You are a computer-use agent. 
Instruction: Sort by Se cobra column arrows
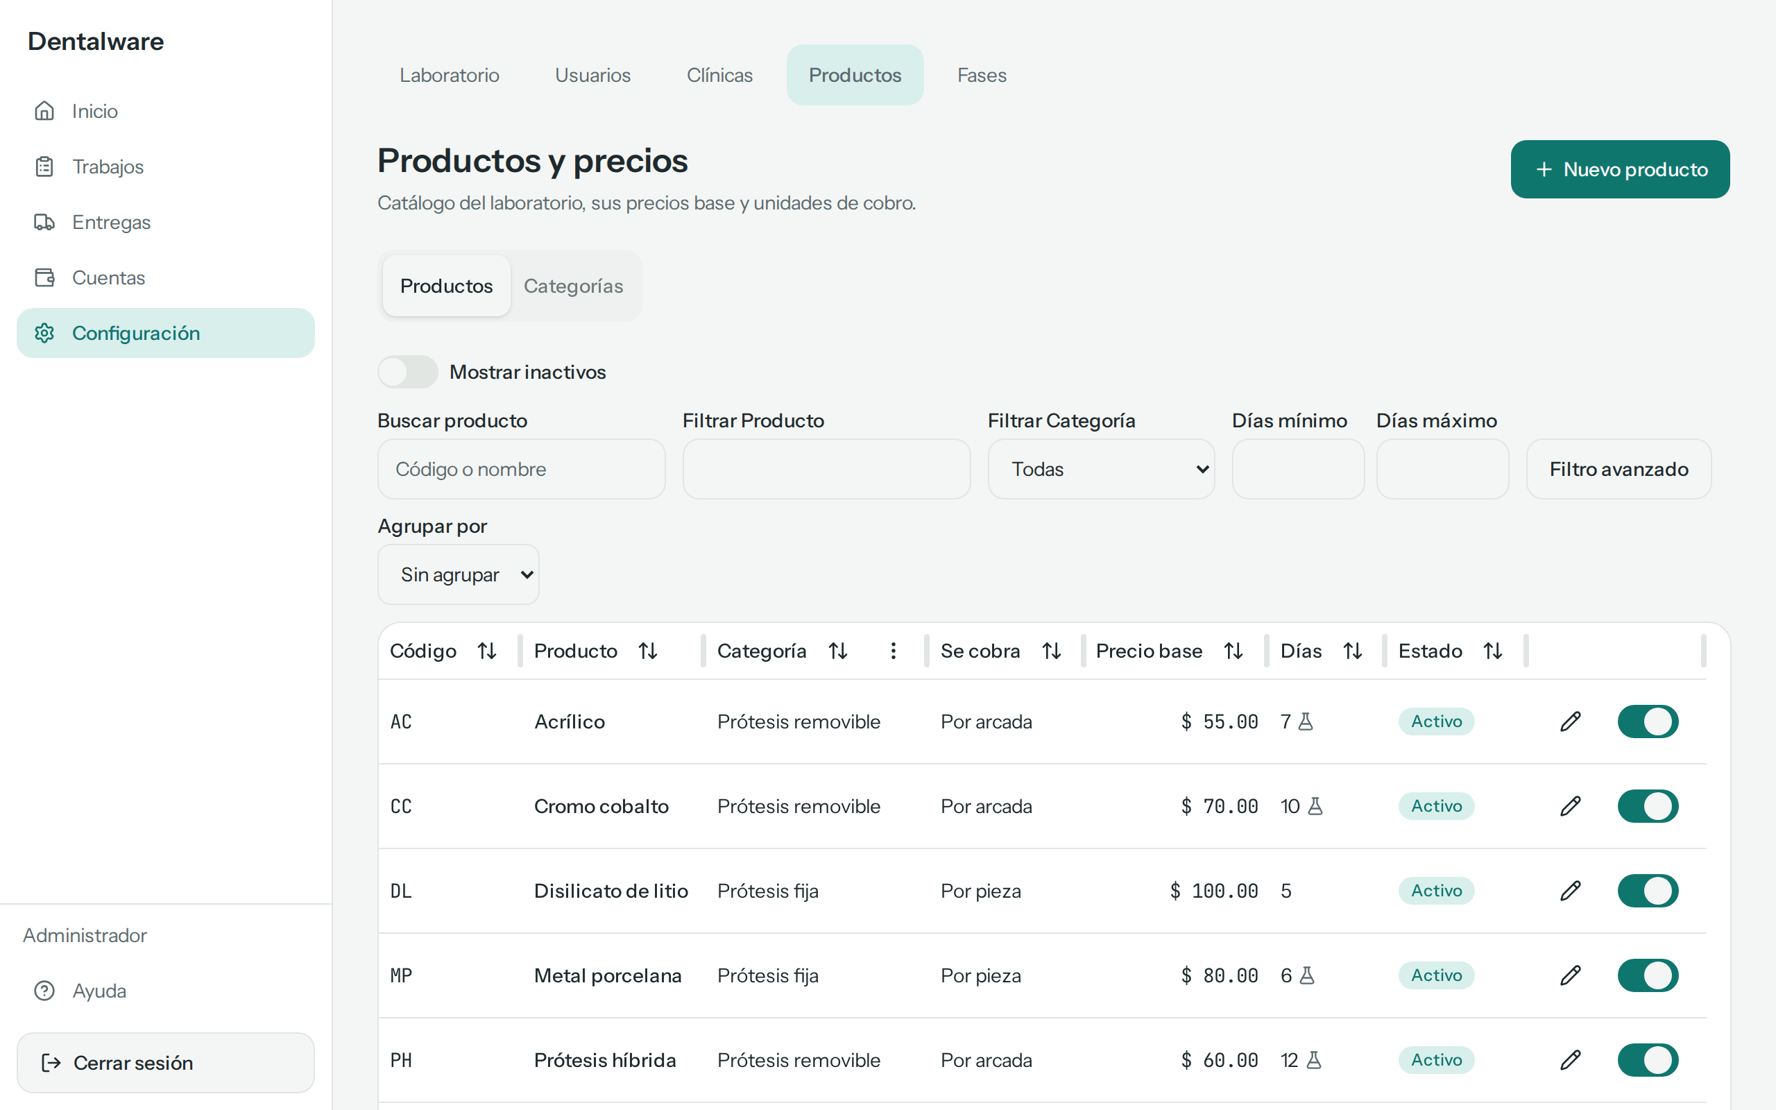click(x=1051, y=651)
